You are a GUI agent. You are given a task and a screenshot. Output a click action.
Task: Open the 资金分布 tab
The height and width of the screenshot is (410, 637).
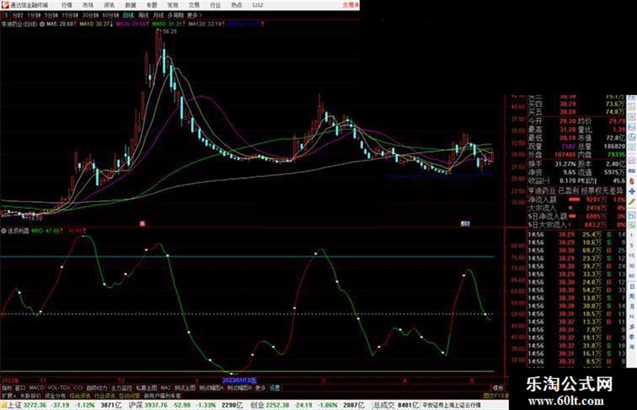pyautogui.click(x=55, y=395)
